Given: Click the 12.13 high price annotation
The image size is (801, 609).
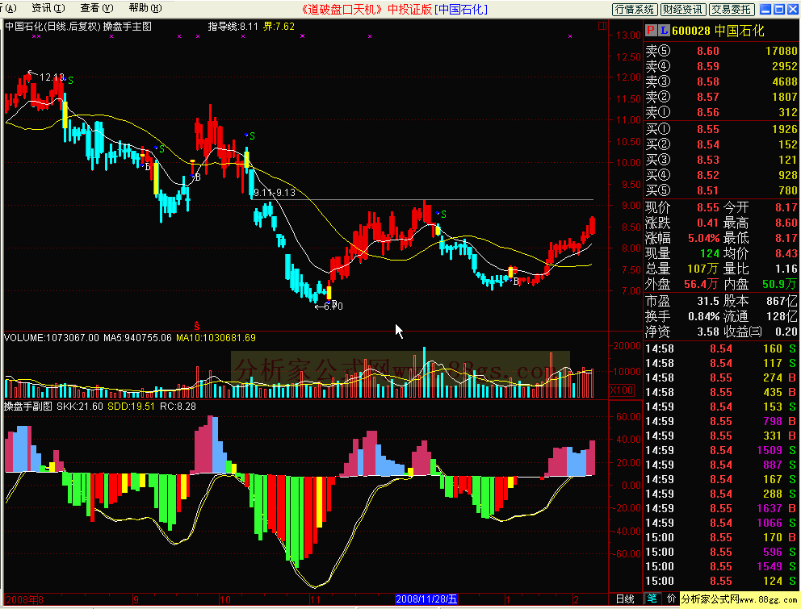Looking at the screenshot, I should pyautogui.click(x=52, y=77).
